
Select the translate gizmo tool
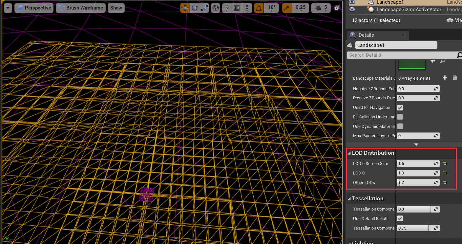[185, 8]
